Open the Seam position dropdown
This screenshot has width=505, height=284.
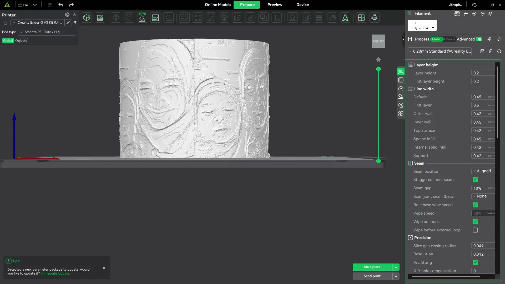(483, 171)
